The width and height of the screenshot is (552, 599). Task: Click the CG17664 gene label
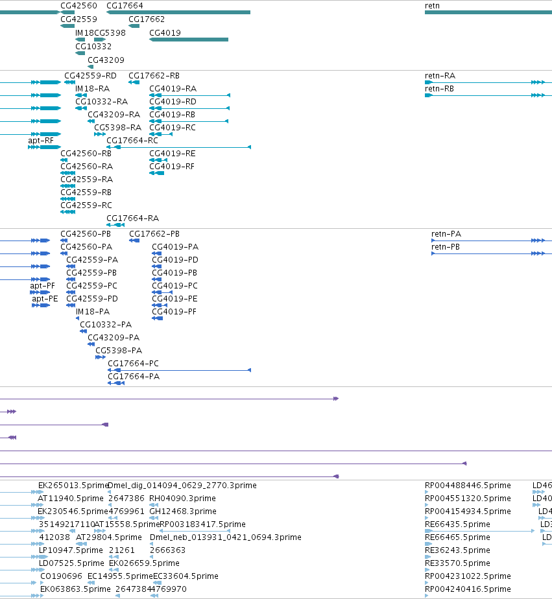(125, 6)
